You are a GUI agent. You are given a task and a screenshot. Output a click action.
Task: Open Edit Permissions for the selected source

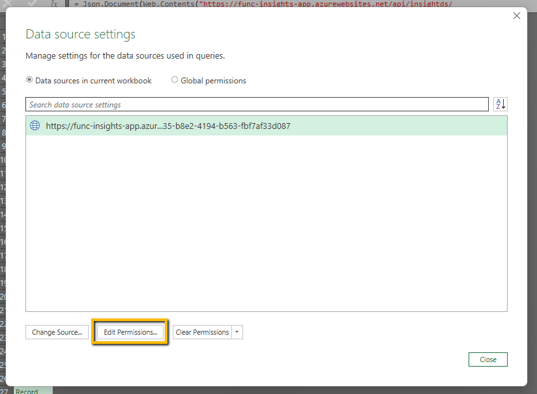(130, 332)
